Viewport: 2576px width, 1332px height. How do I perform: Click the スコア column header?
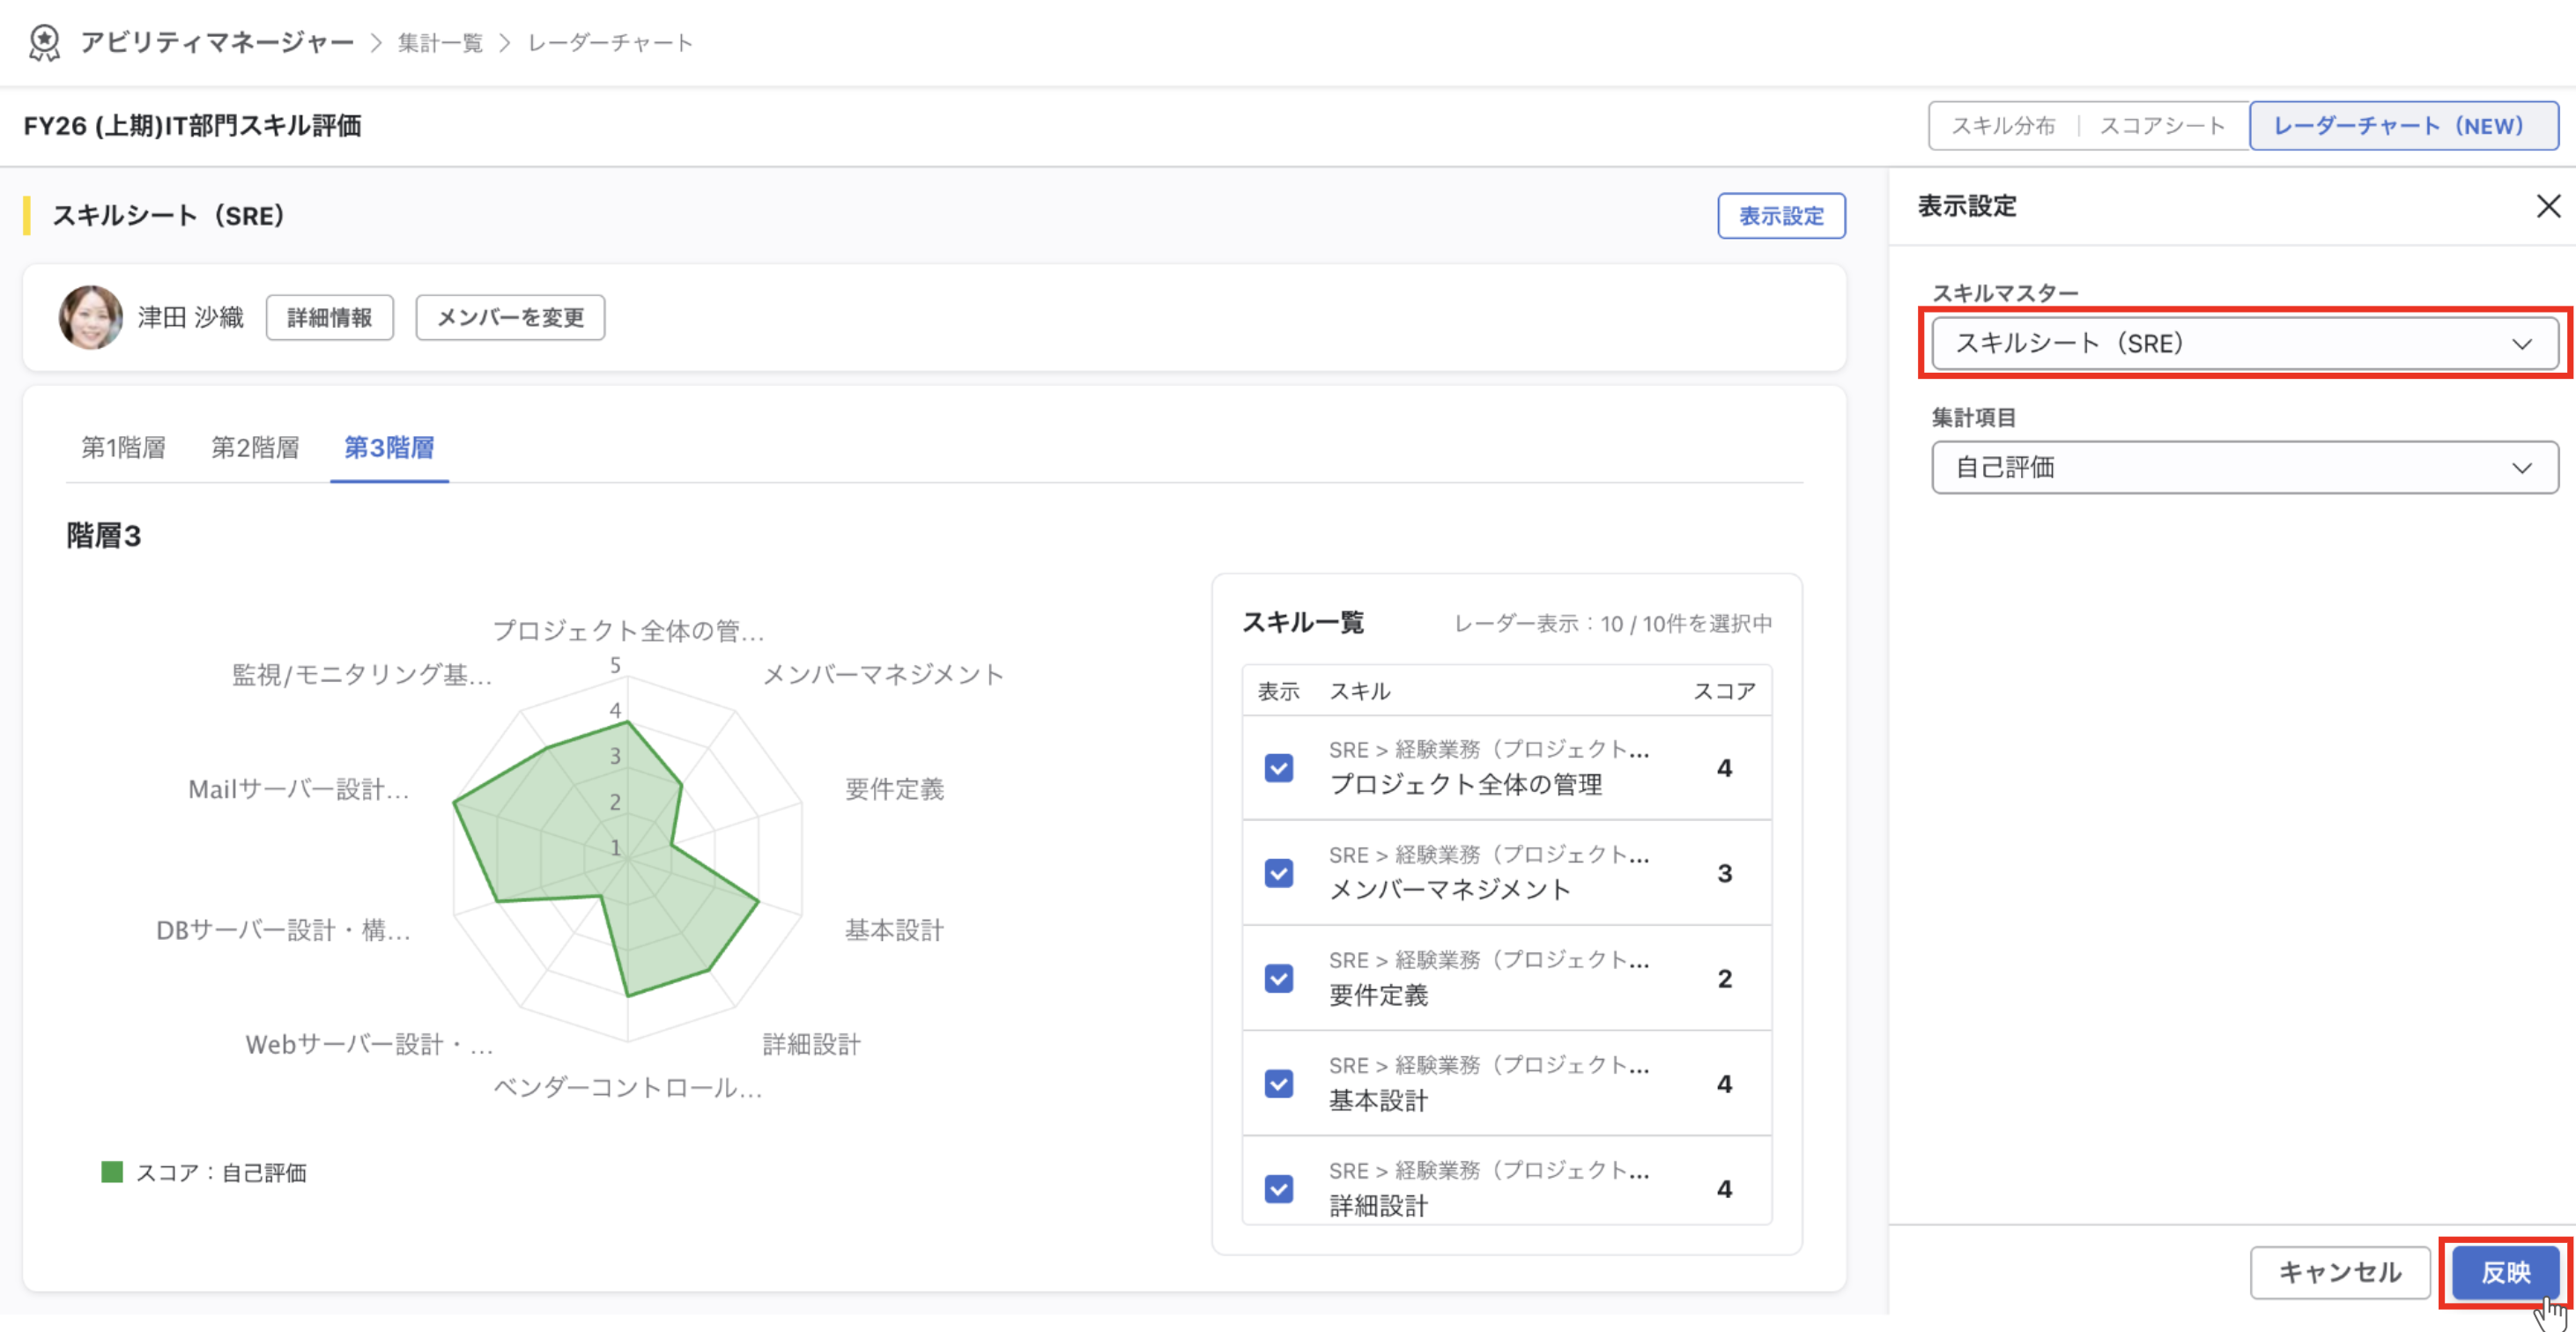click(x=1724, y=691)
